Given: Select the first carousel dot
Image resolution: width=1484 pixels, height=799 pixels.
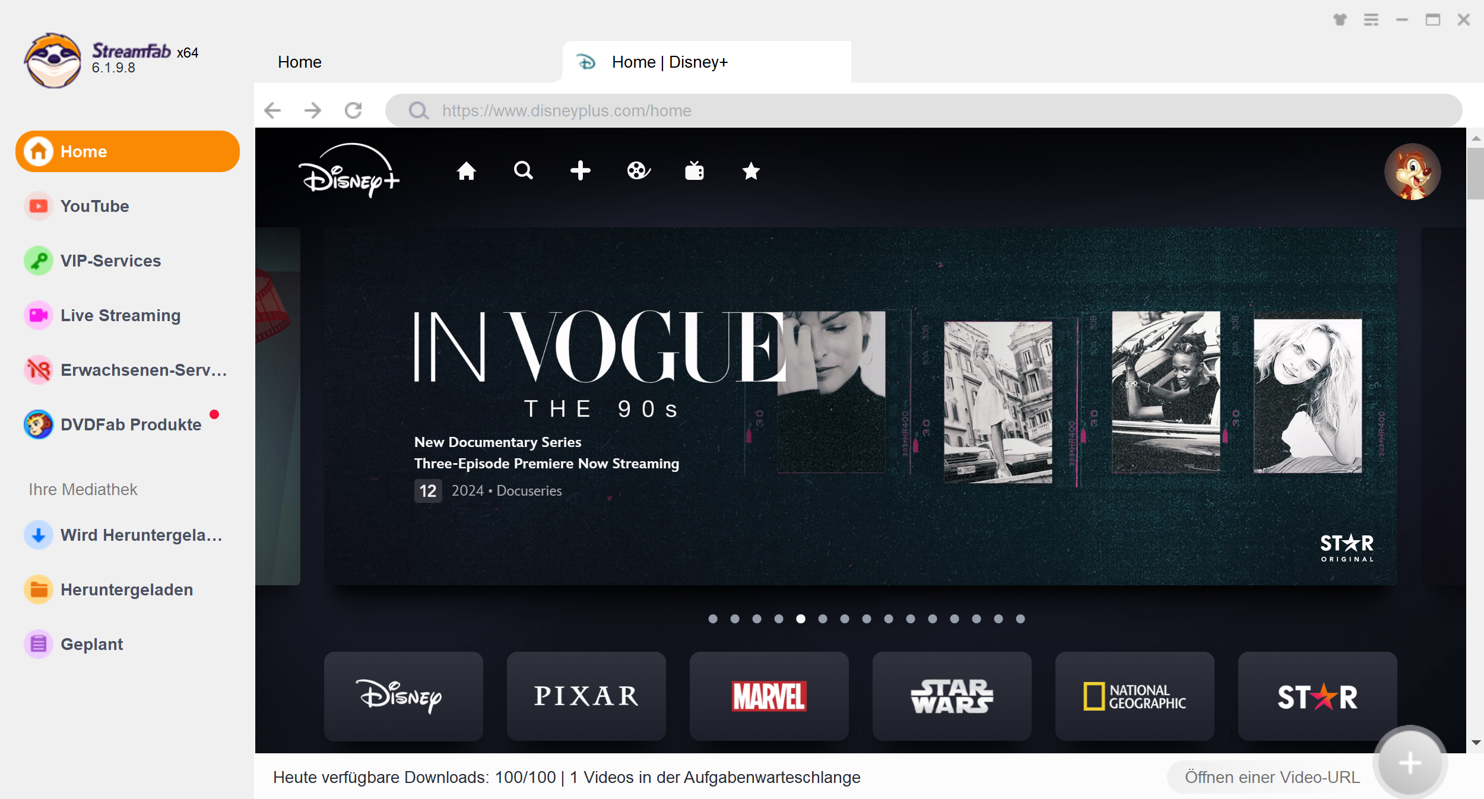Looking at the screenshot, I should coord(713,619).
